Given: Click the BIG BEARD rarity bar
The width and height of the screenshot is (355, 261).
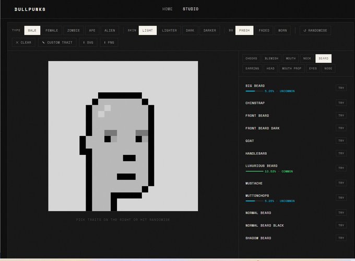Looking at the screenshot, I should point(254,91).
